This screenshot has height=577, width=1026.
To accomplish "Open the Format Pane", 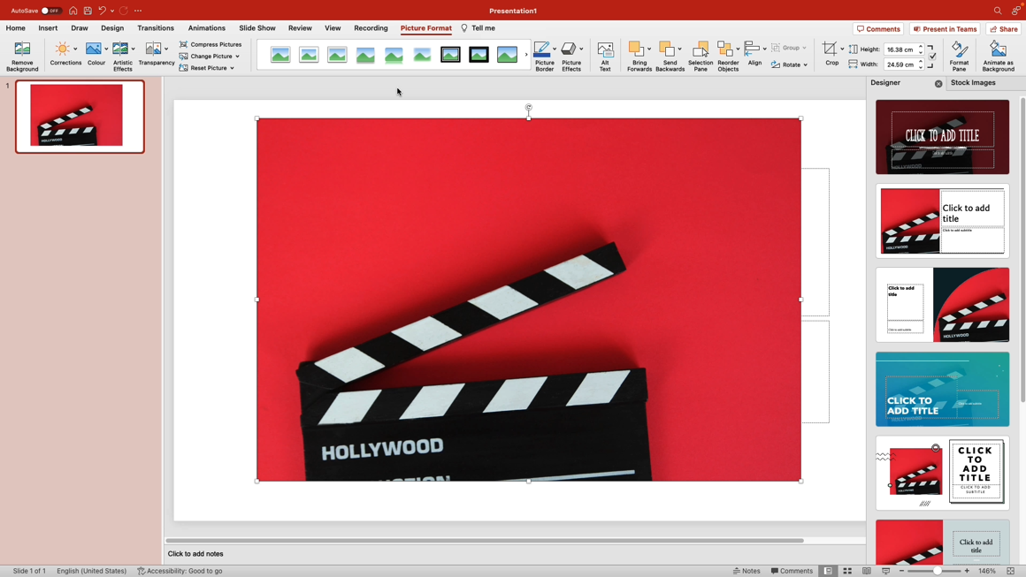I will [x=959, y=56].
